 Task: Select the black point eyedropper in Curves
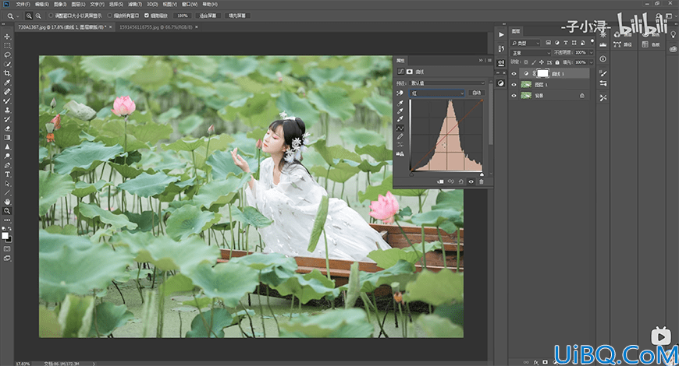coord(400,103)
